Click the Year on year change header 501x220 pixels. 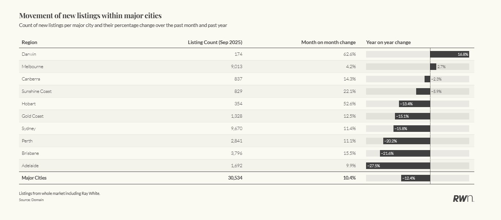[388, 42]
